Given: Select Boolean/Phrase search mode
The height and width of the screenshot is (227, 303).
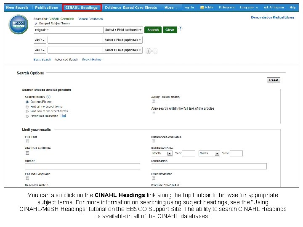Looking at the screenshot, I should click(27, 102).
